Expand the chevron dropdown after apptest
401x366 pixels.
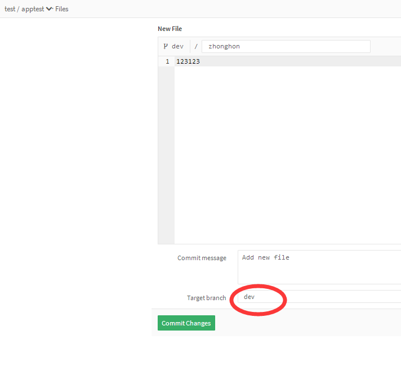(x=49, y=9)
